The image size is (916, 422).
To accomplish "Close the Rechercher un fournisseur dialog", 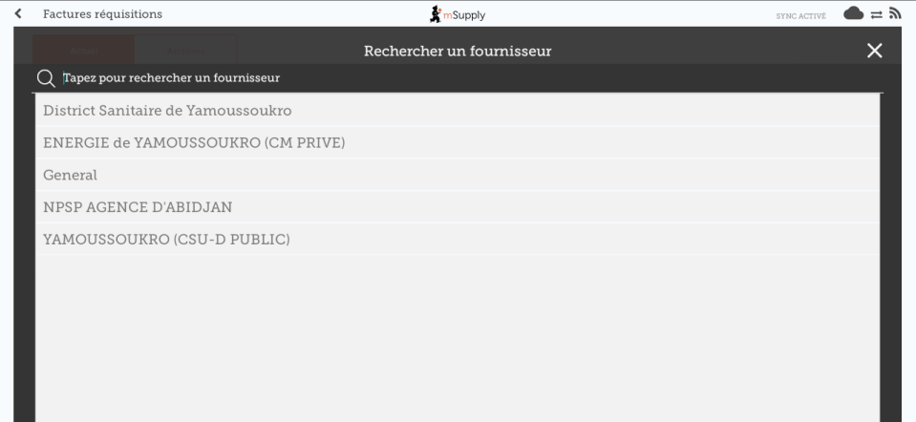I will [x=874, y=51].
